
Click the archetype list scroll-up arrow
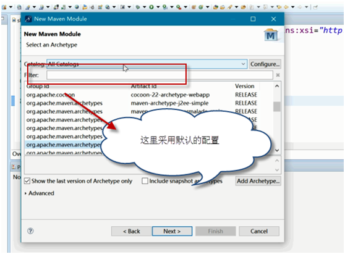pos(277,86)
